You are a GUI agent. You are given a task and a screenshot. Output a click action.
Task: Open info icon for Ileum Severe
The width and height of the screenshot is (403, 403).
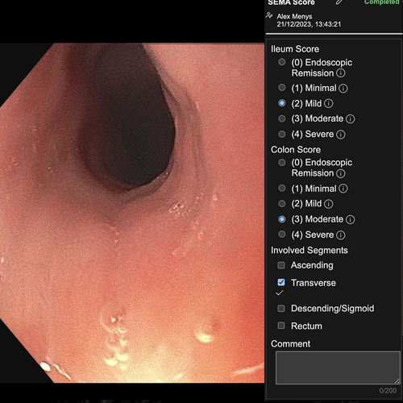341,135
